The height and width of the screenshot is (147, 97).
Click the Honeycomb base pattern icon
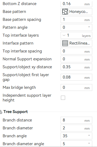pyautogui.click(x=65, y=12)
